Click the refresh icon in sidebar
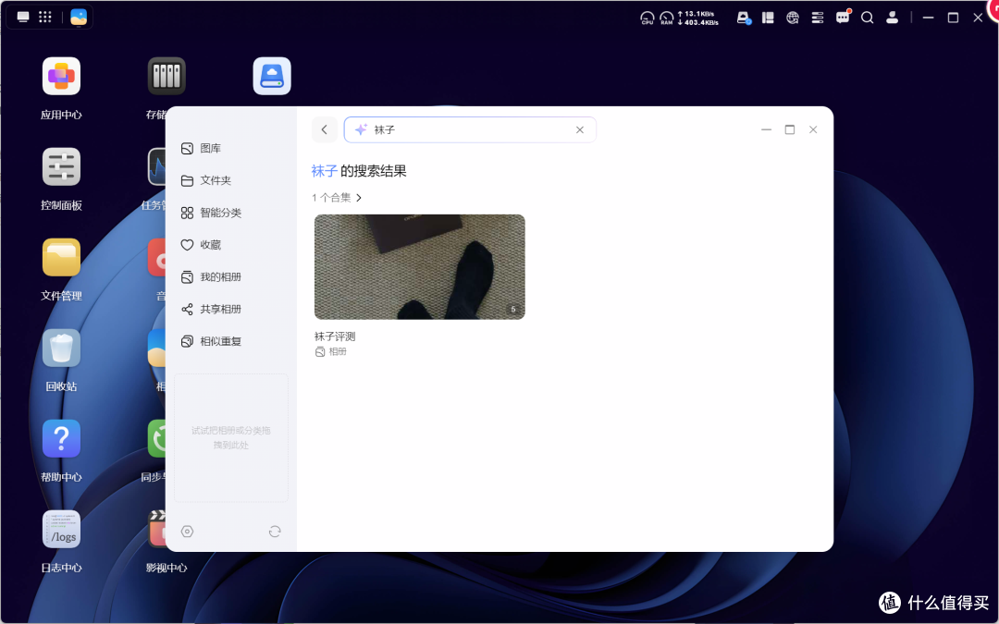999x624 pixels. (275, 532)
